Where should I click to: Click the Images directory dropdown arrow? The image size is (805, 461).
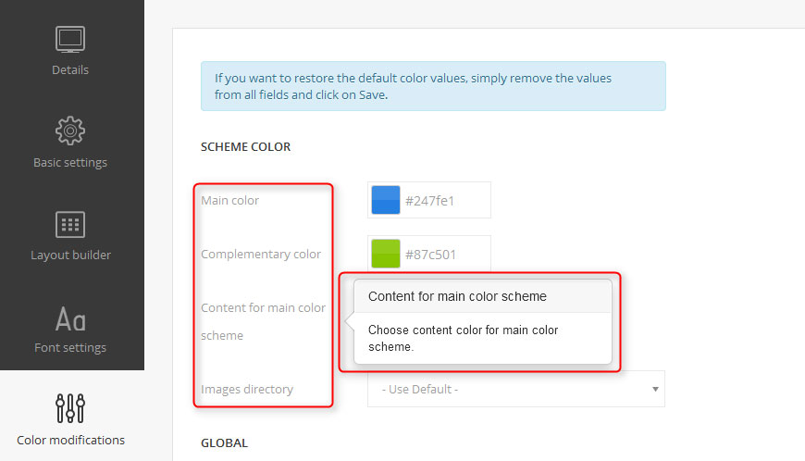pos(655,389)
